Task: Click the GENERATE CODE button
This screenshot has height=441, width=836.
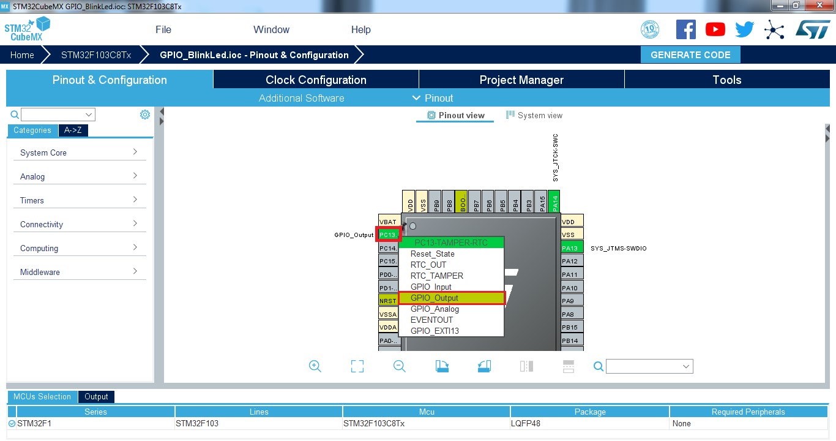Action: coord(690,55)
